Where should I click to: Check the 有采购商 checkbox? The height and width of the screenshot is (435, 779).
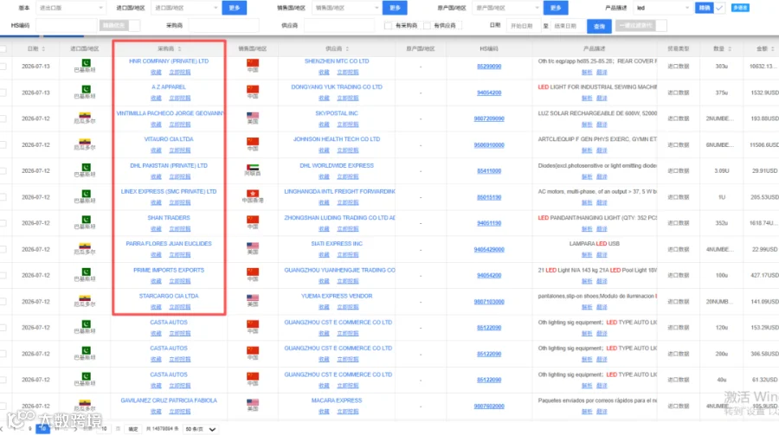coord(388,25)
